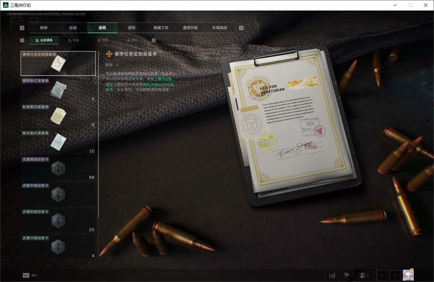This screenshot has height=282, width=434.
Task: Select the 武器高级经验卡 item
Action: coord(58,168)
